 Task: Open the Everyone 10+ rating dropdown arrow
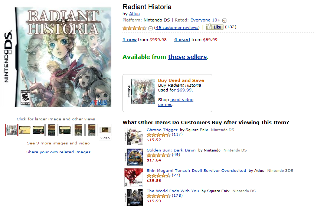coord(225,20)
